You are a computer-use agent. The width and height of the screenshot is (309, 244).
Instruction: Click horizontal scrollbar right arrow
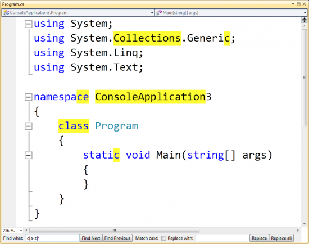coord(298,230)
